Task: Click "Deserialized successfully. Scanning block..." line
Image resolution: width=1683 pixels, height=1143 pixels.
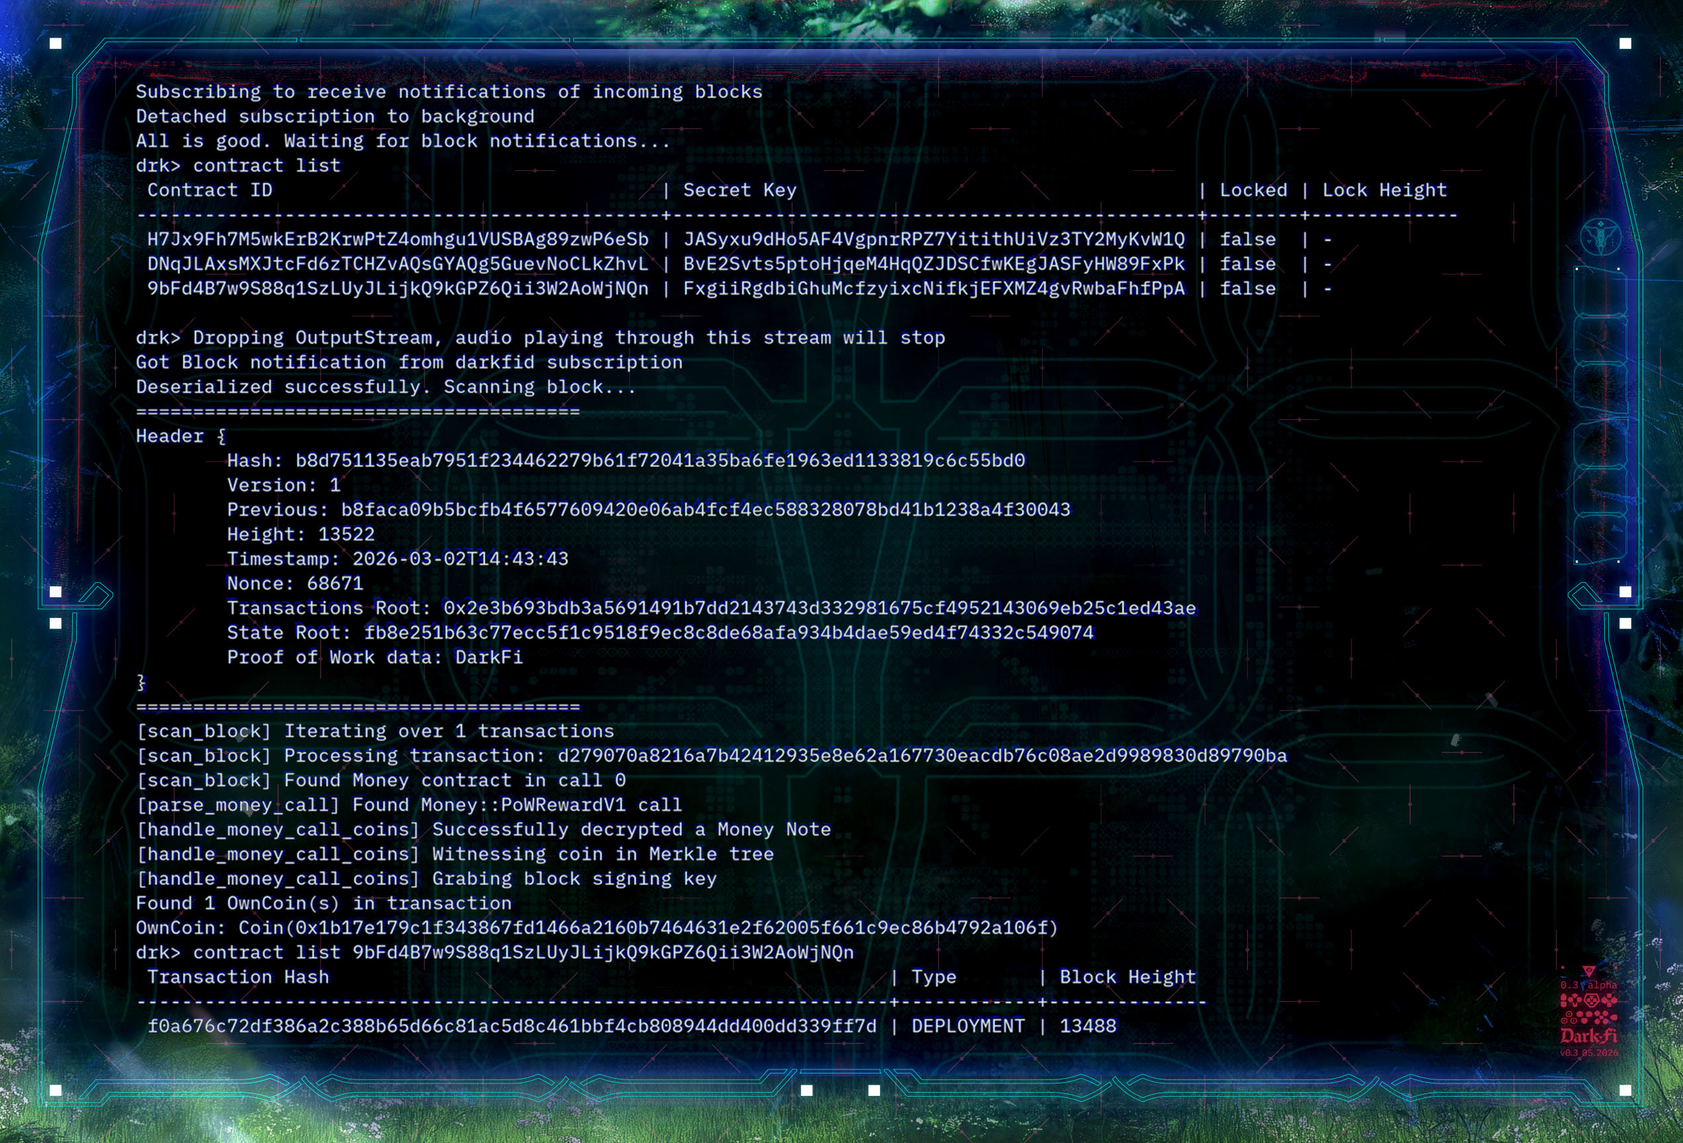Action: click(x=386, y=387)
